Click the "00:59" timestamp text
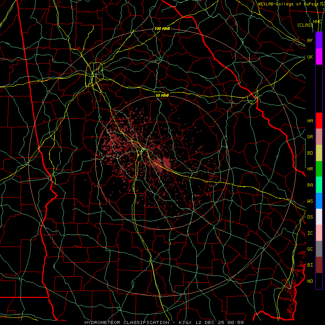Screen dimensions: 325x325 (235, 322)
